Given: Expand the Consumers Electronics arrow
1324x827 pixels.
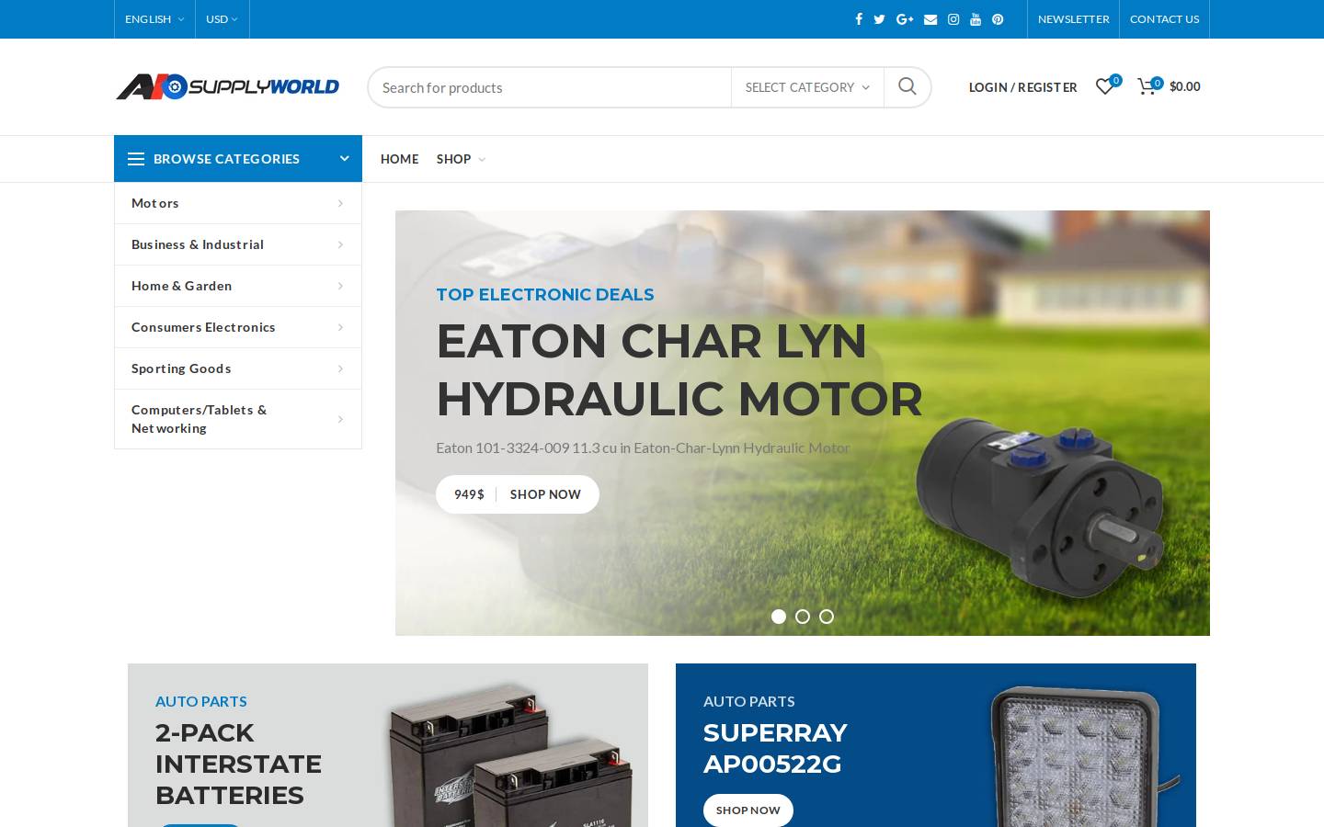Looking at the screenshot, I should point(340,328).
